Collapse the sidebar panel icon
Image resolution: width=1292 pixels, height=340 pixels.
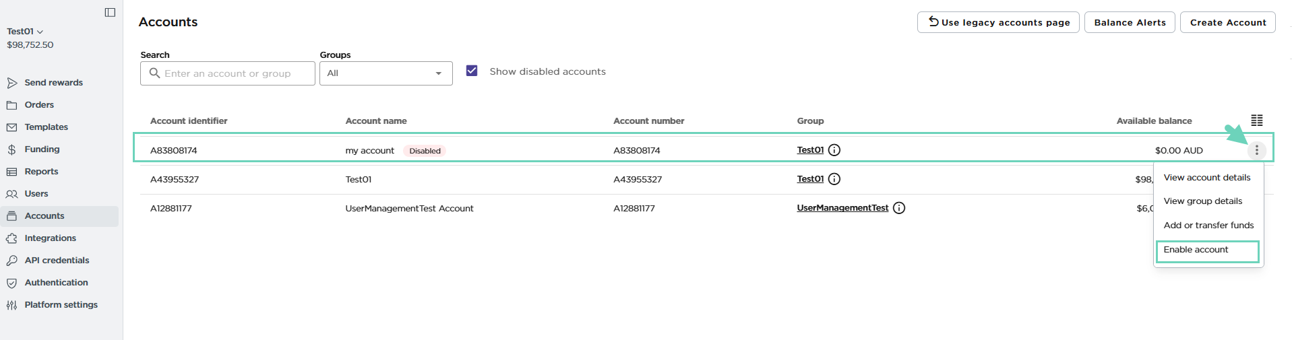(x=110, y=12)
